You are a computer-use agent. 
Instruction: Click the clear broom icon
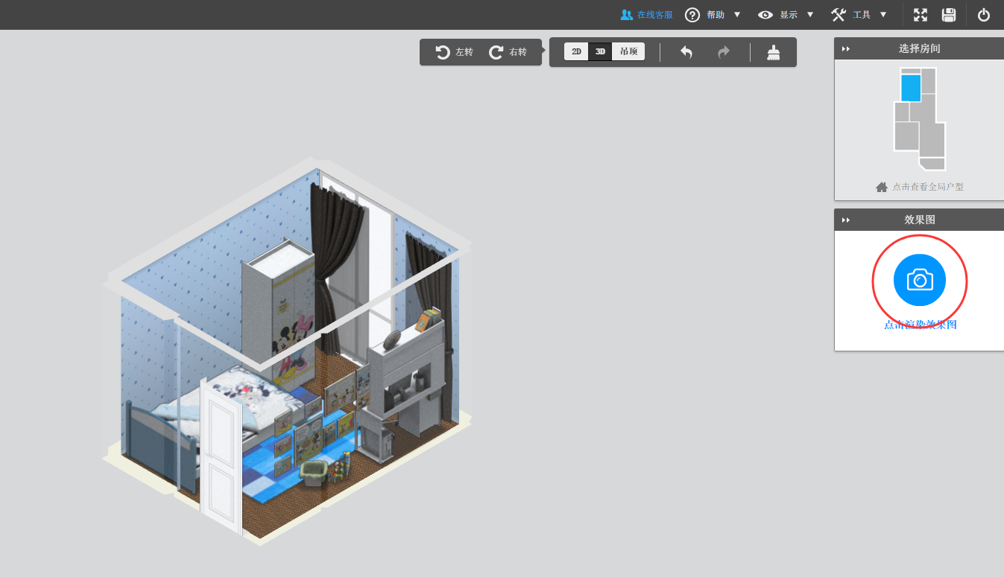[774, 52]
